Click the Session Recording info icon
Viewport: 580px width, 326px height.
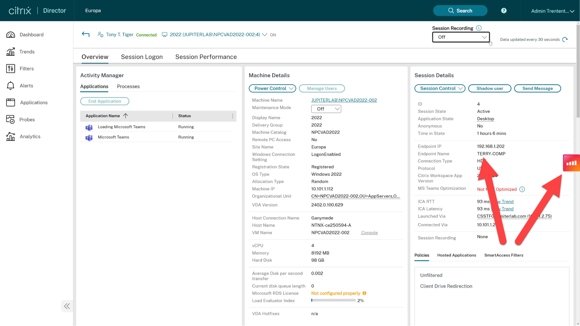(x=479, y=28)
